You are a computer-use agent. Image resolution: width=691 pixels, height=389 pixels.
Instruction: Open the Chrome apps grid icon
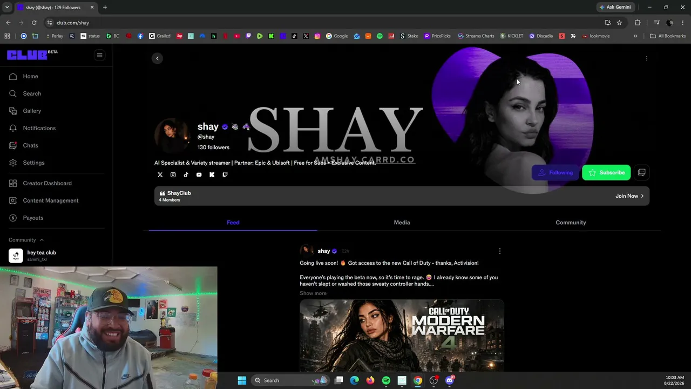pos(7,36)
